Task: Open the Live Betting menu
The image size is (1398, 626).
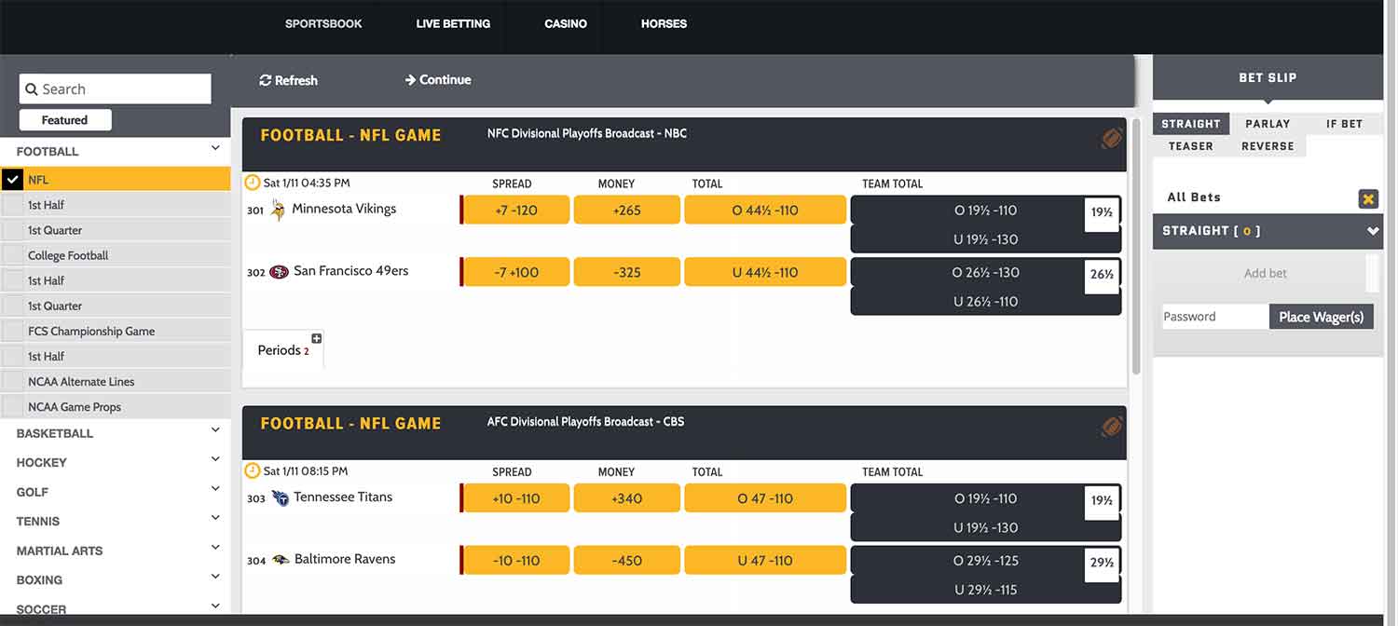Action: pos(453,24)
